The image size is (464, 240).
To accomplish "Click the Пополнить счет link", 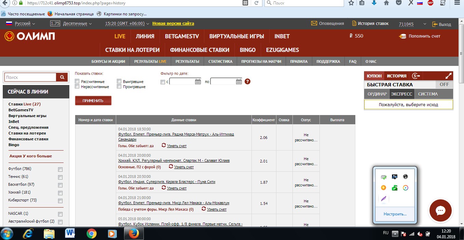I will (x=420, y=36).
